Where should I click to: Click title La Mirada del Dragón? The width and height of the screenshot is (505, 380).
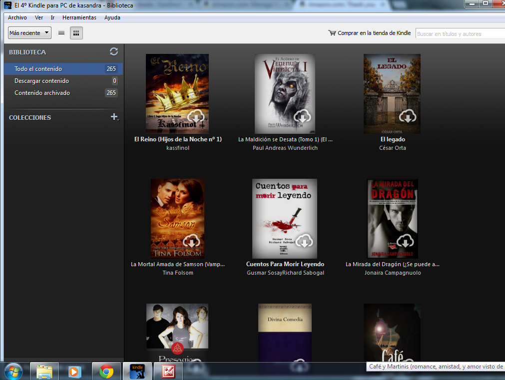(x=393, y=264)
